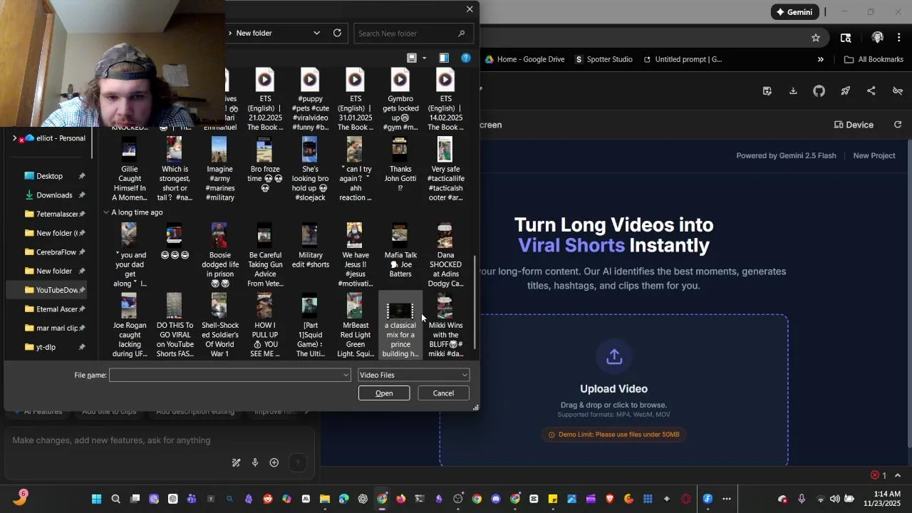Show more bookmarks chevron
This screenshot has width=912, height=513.
point(820,59)
